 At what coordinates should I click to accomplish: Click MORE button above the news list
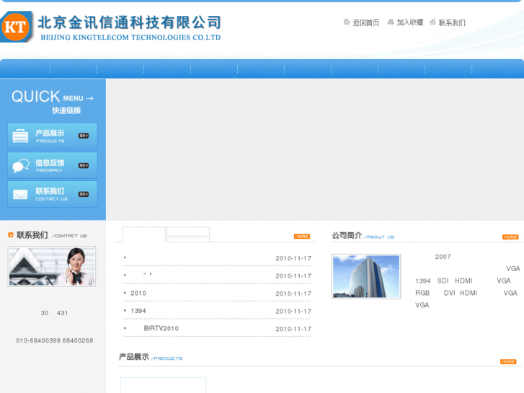tap(302, 237)
